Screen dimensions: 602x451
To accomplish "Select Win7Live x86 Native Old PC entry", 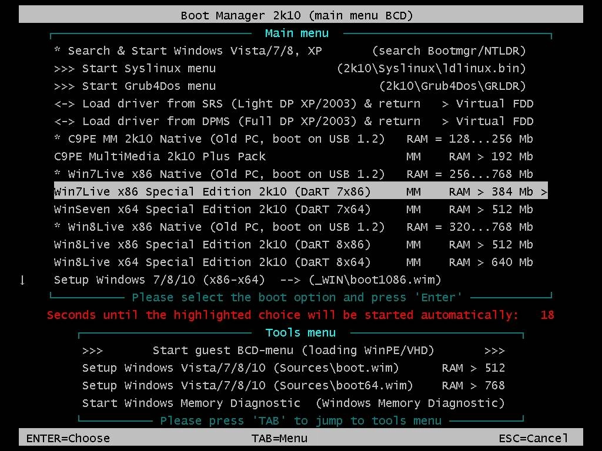I will tap(294, 174).
